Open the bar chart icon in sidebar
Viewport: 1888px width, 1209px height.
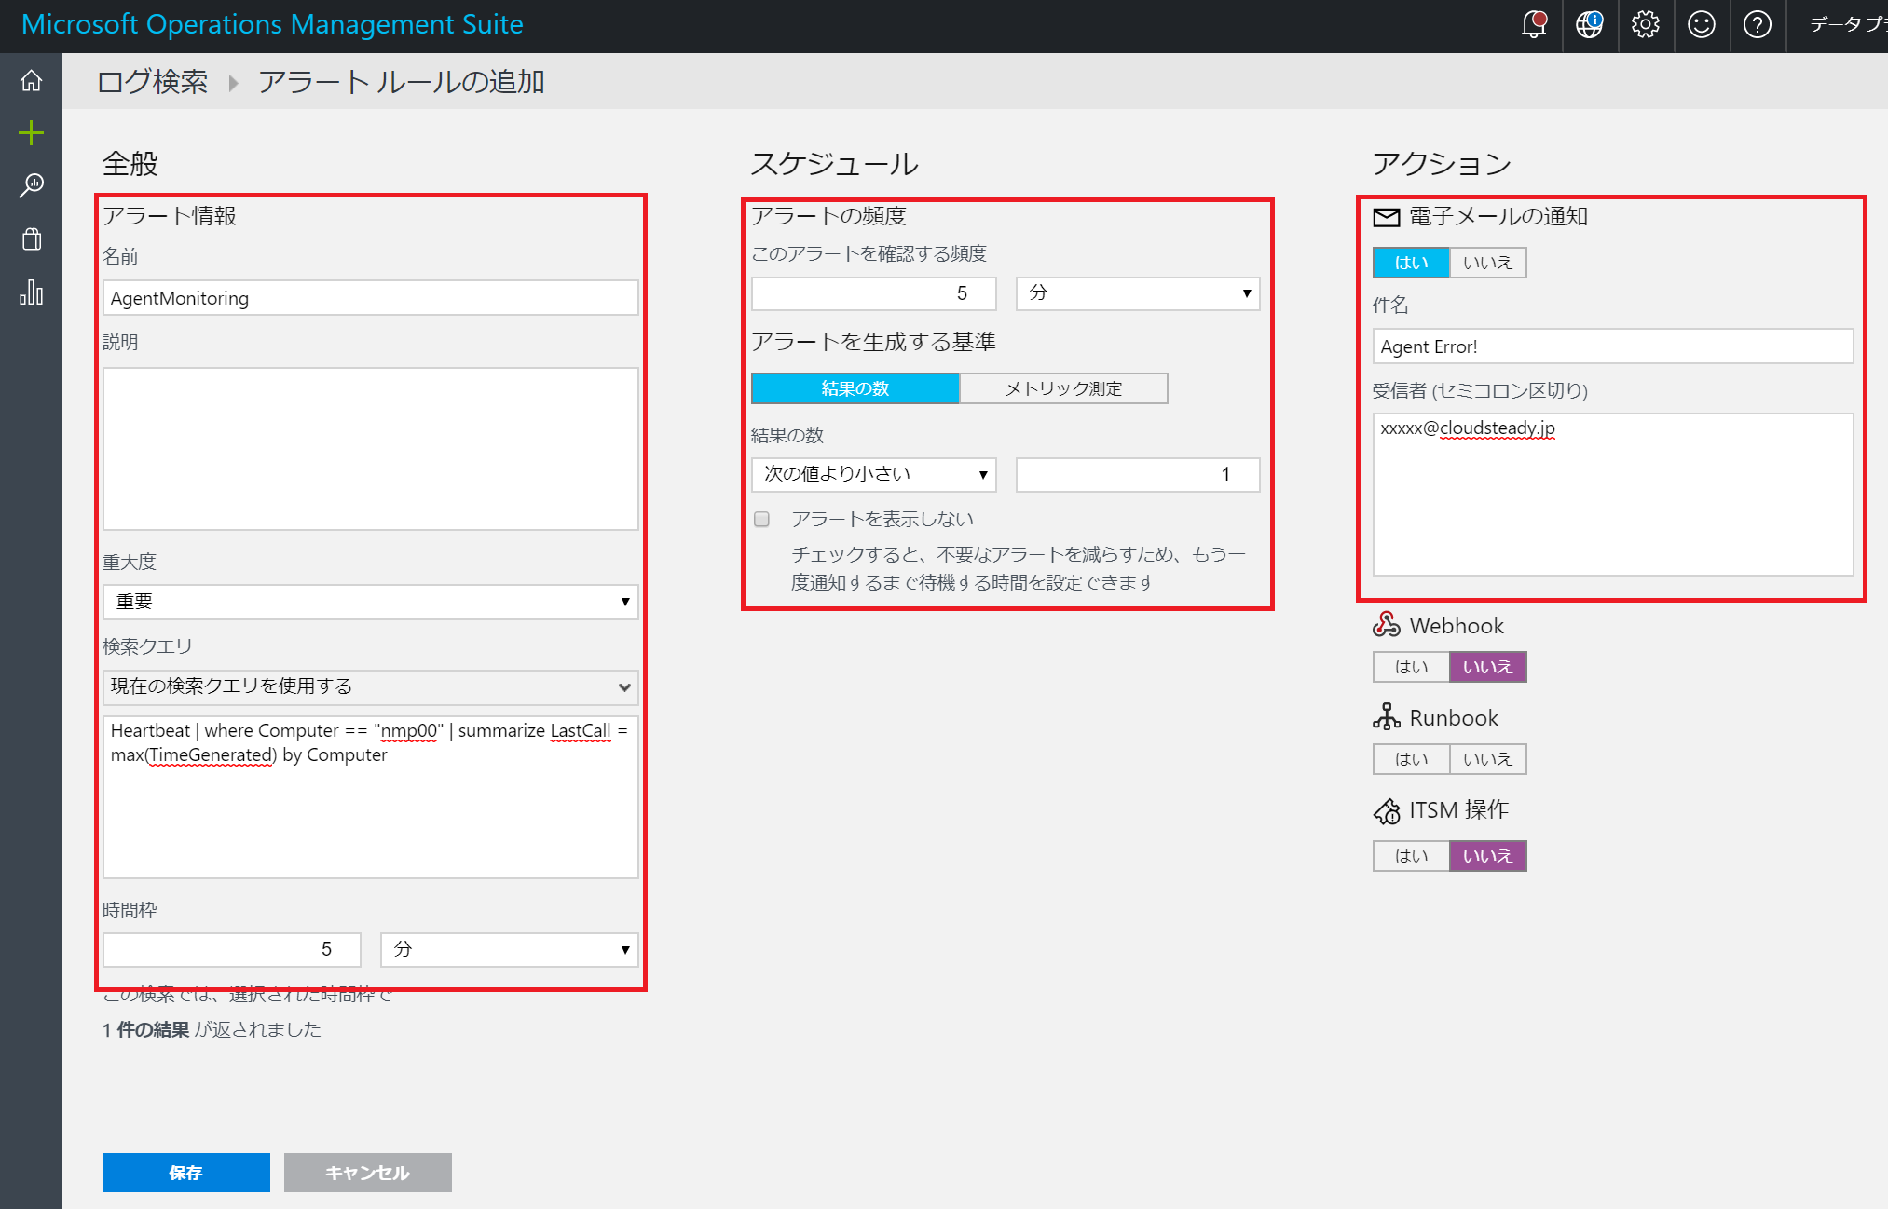[x=31, y=292]
